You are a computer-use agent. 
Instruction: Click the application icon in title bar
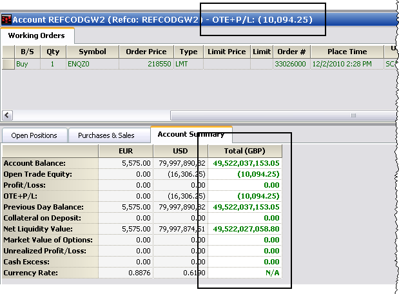pos(6,19)
